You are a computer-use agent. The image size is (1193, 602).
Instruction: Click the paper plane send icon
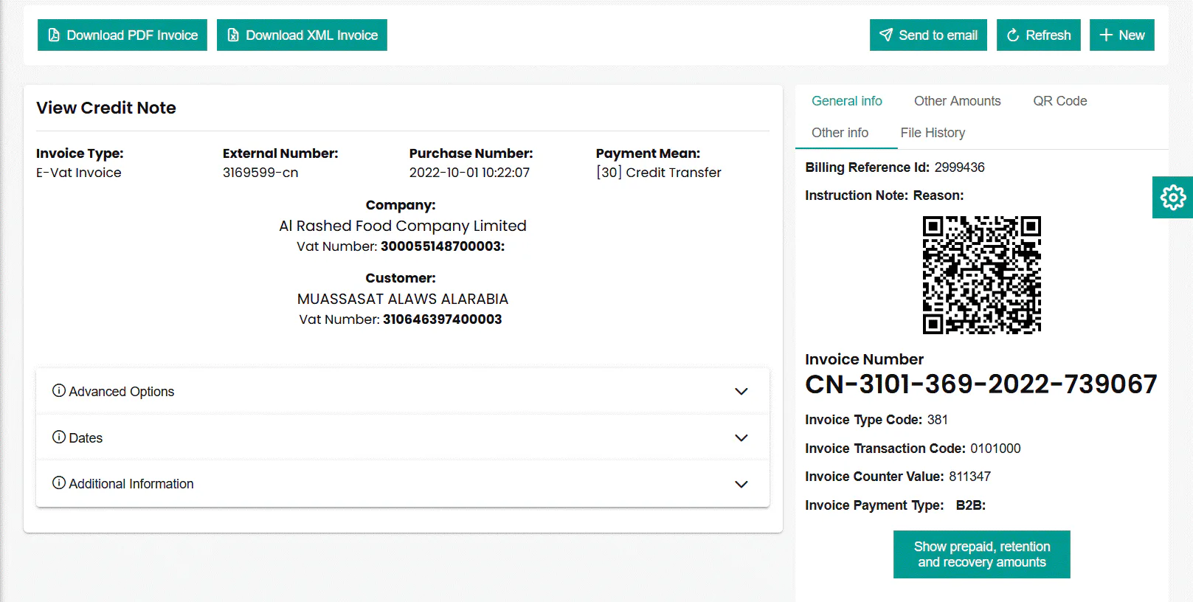(886, 35)
